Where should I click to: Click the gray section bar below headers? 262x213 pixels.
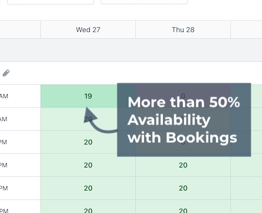(x=131, y=50)
